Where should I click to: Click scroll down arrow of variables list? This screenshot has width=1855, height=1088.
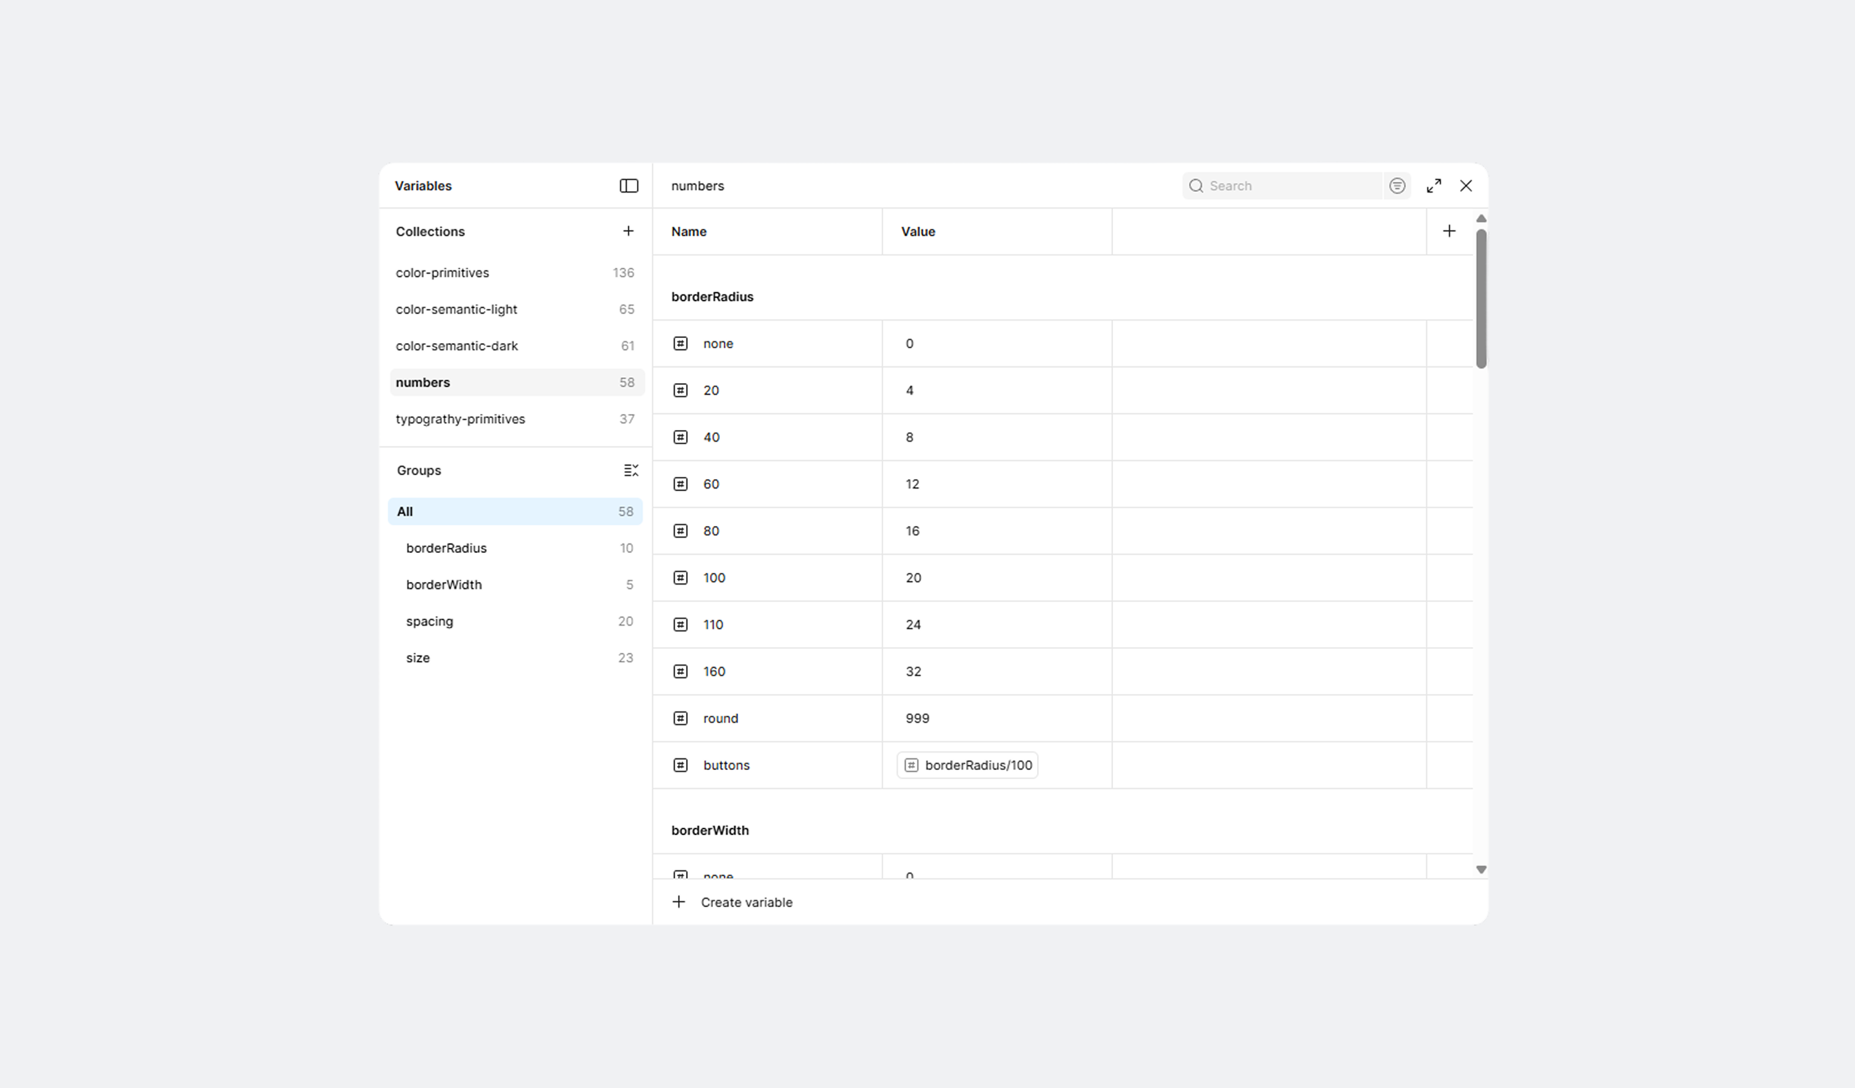pyautogui.click(x=1481, y=870)
